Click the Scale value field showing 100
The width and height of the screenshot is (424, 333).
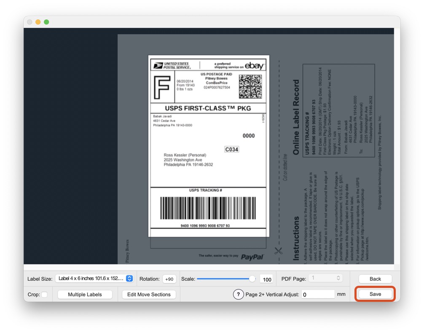pos(266,279)
